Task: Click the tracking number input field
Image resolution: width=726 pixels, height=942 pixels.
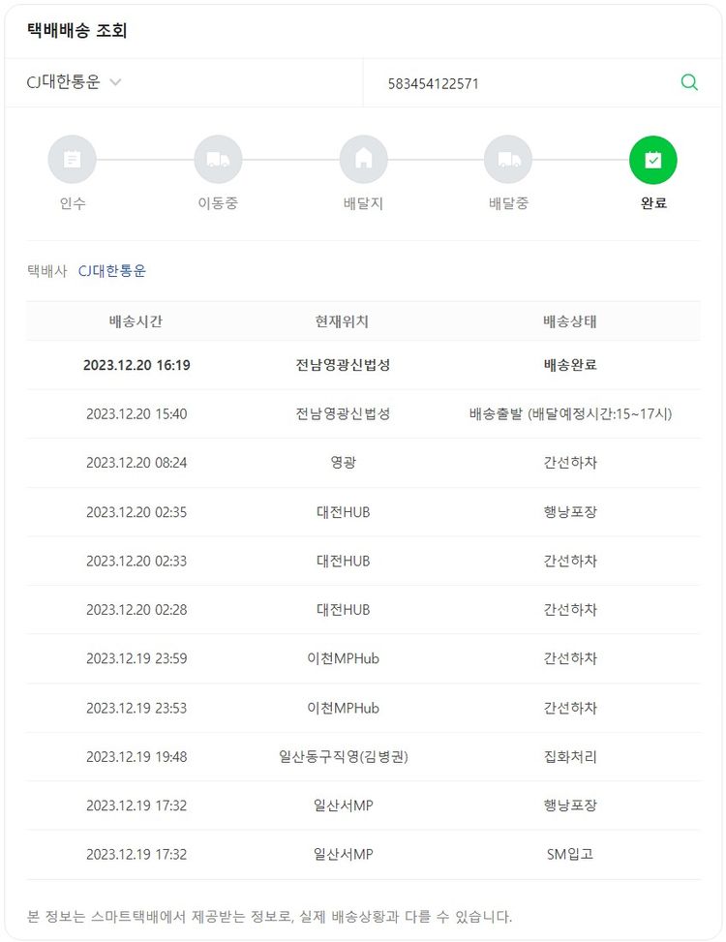Action: [x=523, y=84]
